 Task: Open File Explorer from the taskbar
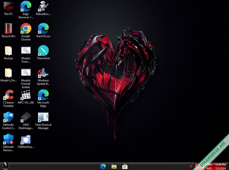tap(114, 166)
